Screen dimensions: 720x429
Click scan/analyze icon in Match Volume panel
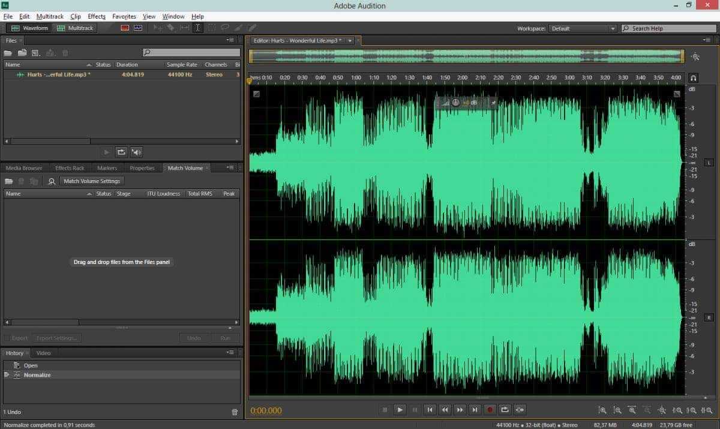[x=52, y=181]
